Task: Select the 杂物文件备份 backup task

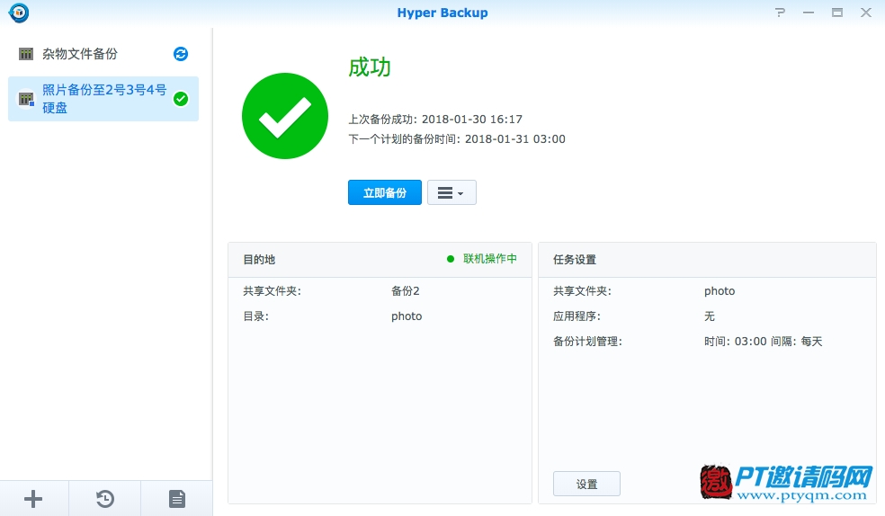Action: [103, 54]
